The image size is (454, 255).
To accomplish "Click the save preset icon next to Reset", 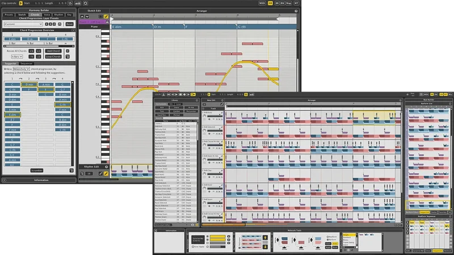I will tap(60, 24).
